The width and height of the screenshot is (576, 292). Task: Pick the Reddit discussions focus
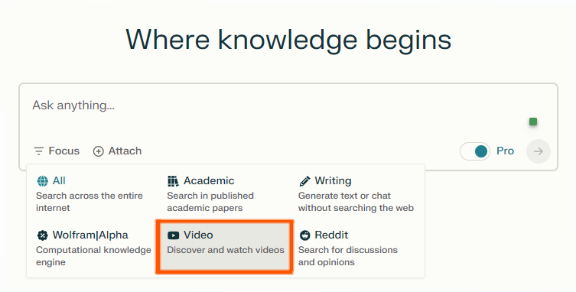tap(357, 248)
